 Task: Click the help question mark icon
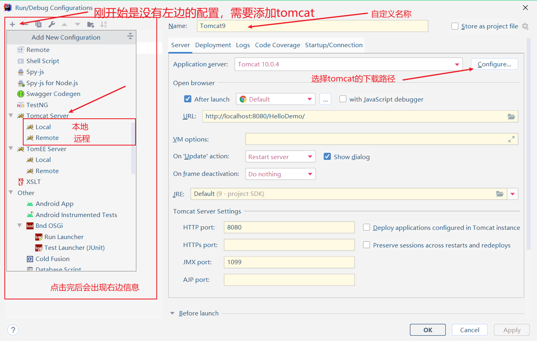pos(13,330)
